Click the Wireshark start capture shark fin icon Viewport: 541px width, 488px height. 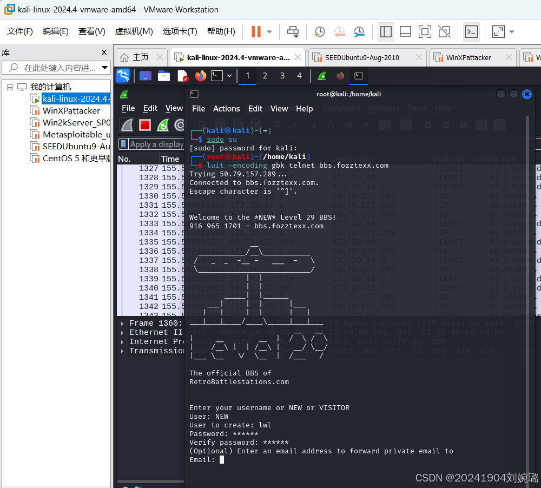pyautogui.click(x=127, y=125)
